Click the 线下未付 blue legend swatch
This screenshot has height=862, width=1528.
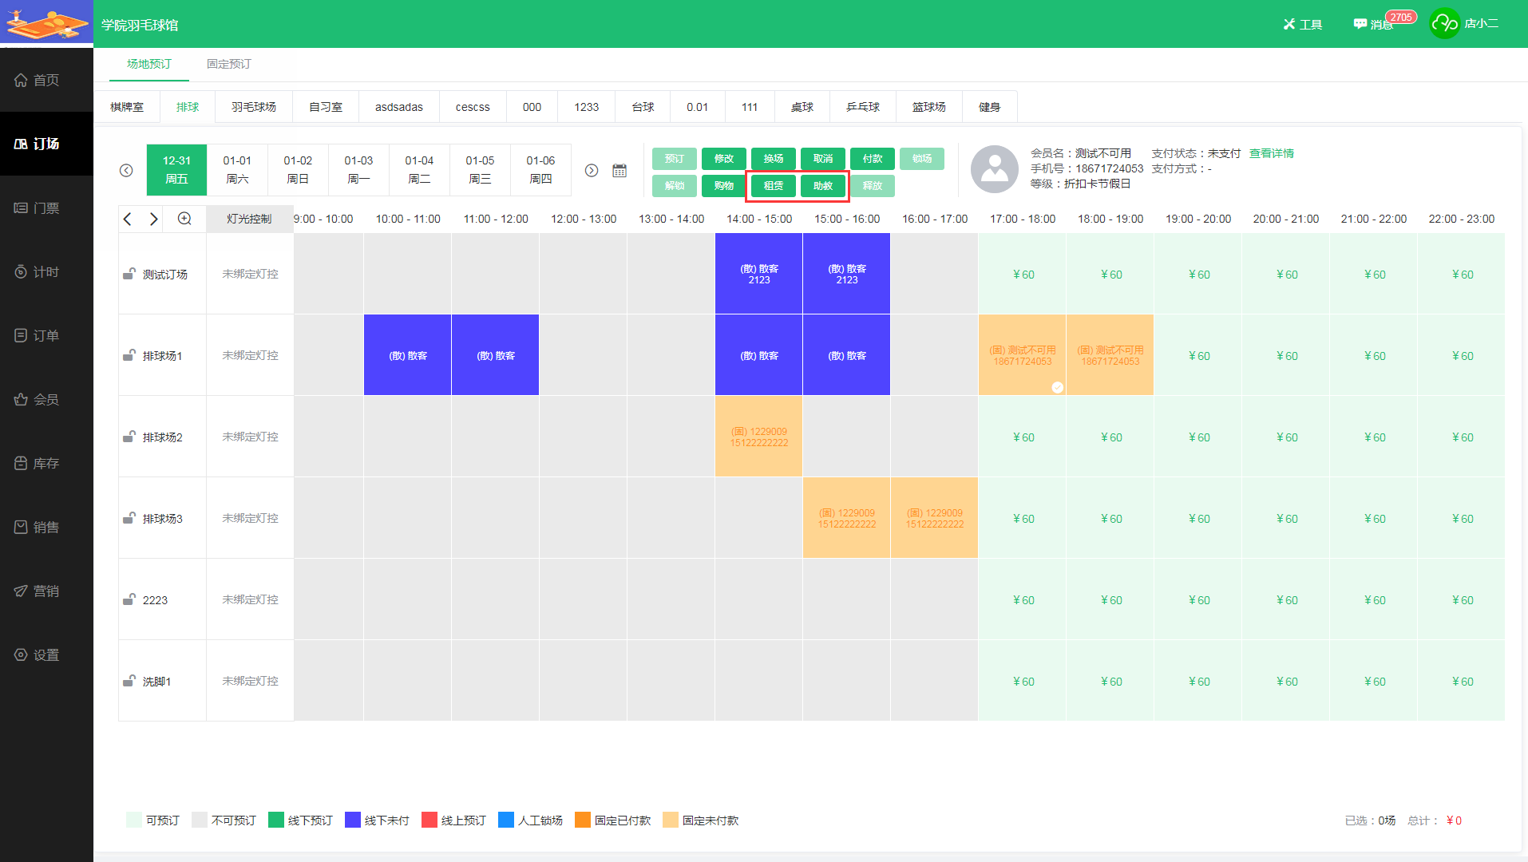352,820
